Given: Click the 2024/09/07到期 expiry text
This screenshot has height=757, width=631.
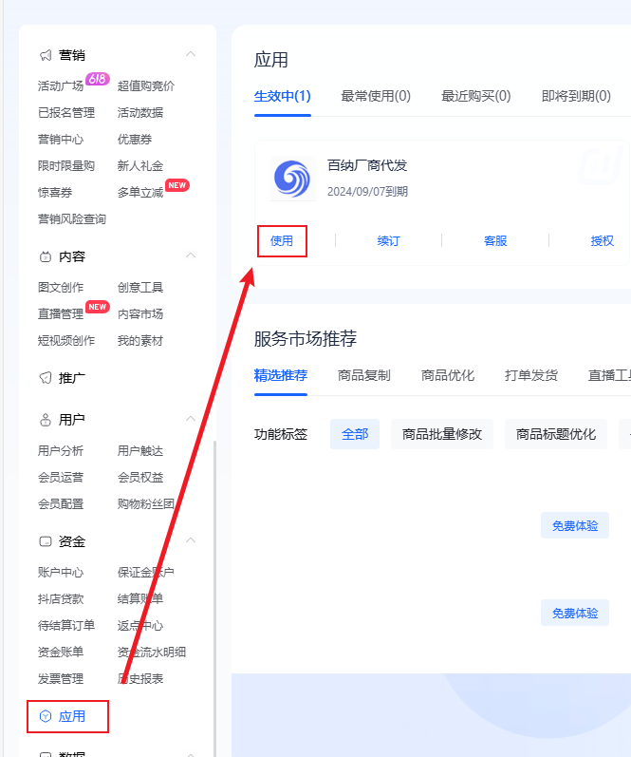Looking at the screenshot, I should (x=367, y=192).
